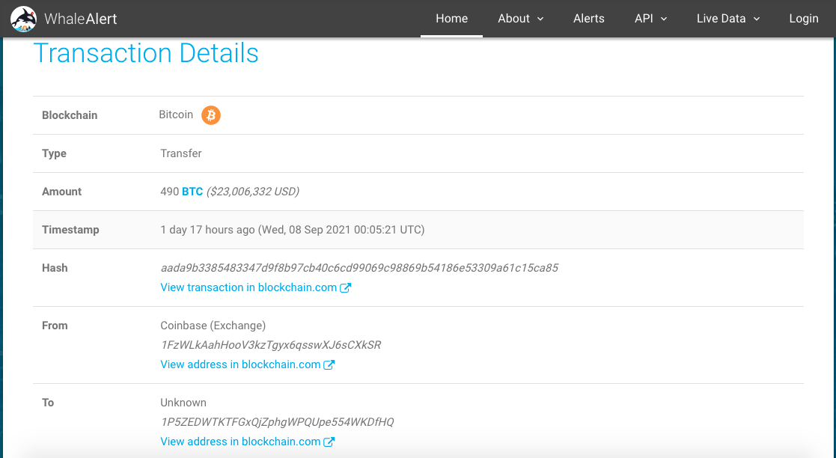This screenshot has height=458, width=836.
Task: Expand the Live Data dropdown chevron
Action: point(757,19)
